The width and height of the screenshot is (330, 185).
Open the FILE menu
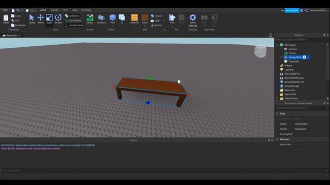coord(5,10)
